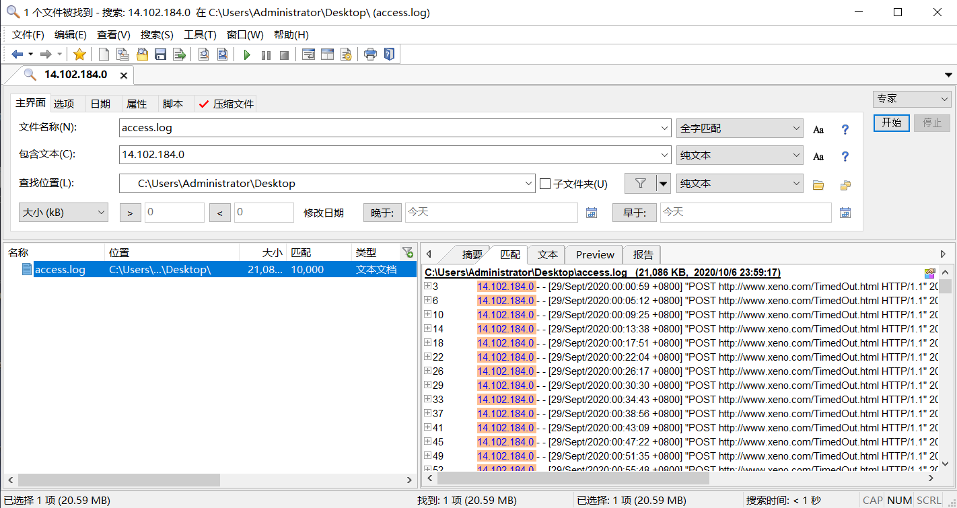Open help question mark for containing text
The height and width of the screenshot is (508, 957).
[x=845, y=156]
